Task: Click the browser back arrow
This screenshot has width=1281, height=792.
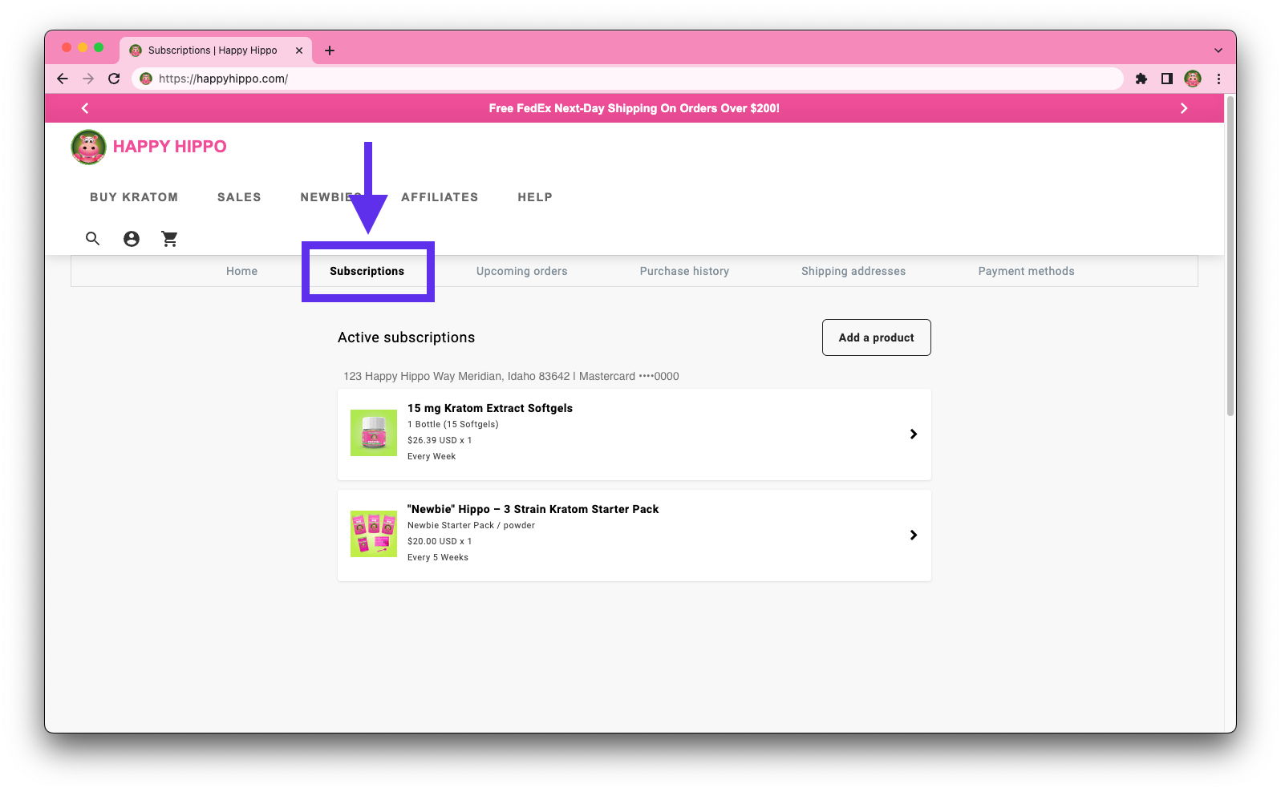Action: pos(63,79)
